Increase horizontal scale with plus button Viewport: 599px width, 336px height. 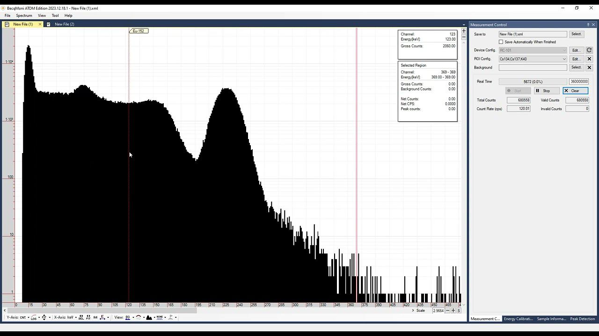tap(453, 311)
